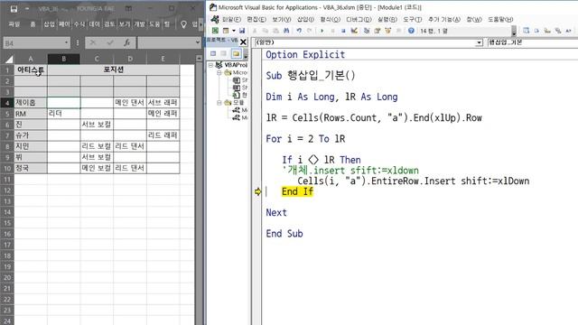Toggle Design Mode in VBA toolbar
This screenshot has height=325, width=578.
(x=354, y=31)
